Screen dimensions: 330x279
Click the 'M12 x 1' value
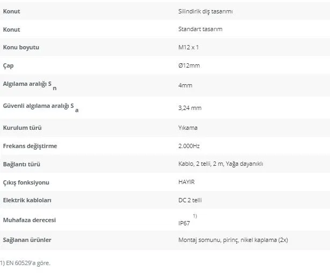[x=188, y=47]
